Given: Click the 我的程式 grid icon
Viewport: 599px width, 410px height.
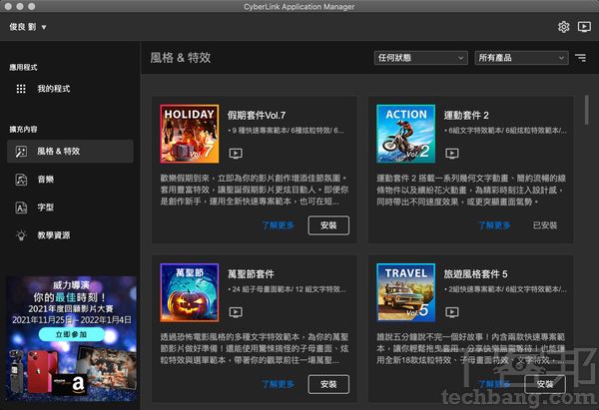Looking at the screenshot, I should click(x=21, y=89).
